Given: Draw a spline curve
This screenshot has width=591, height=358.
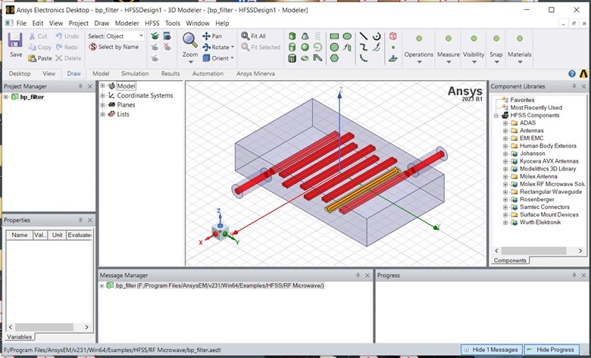Looking at the screenshot, I should click(x=364, y=47).
